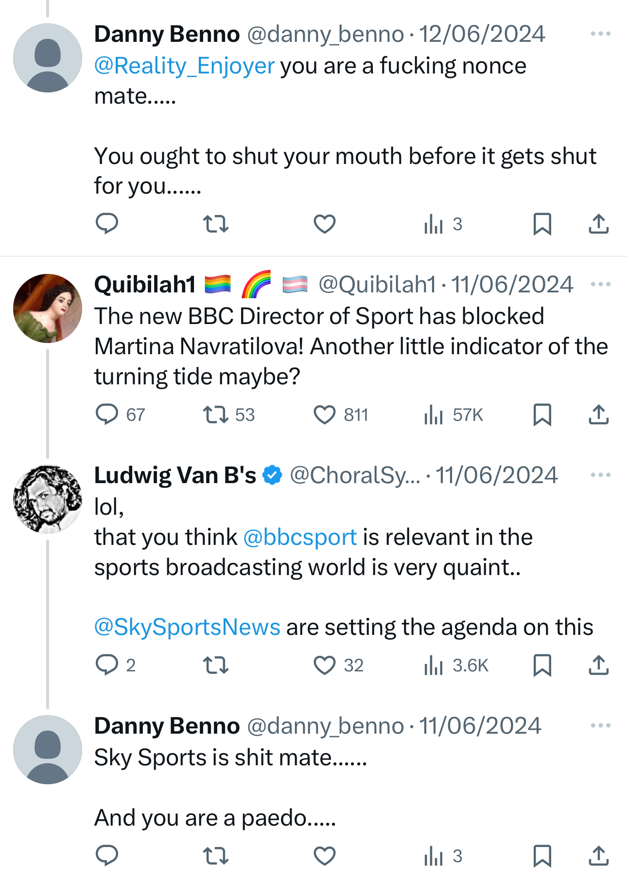Bookmark Quibilah1's tweet
Image resolution: width=627 pixels, height=884 pixels.
coord(542,415)
